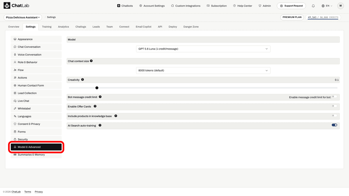Click the help icon for AI Search auto-training
Viewport: 349px width, 196px height.
coord(100,125)
